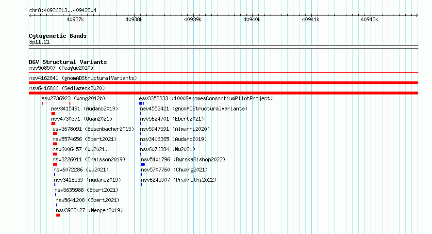Click the red block under nsv3415491

click(x=53, y=113)
